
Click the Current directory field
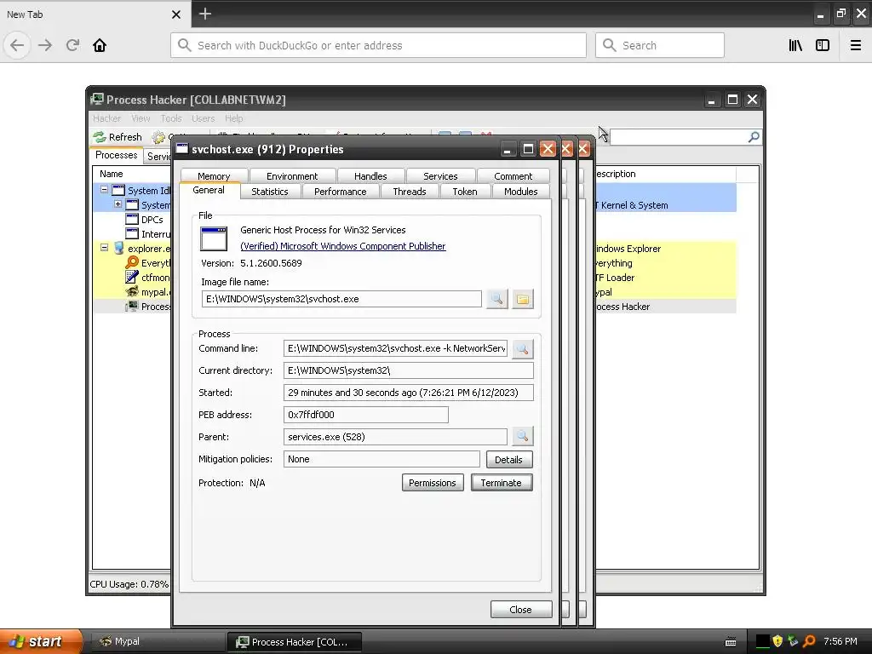tap(408, 370)
